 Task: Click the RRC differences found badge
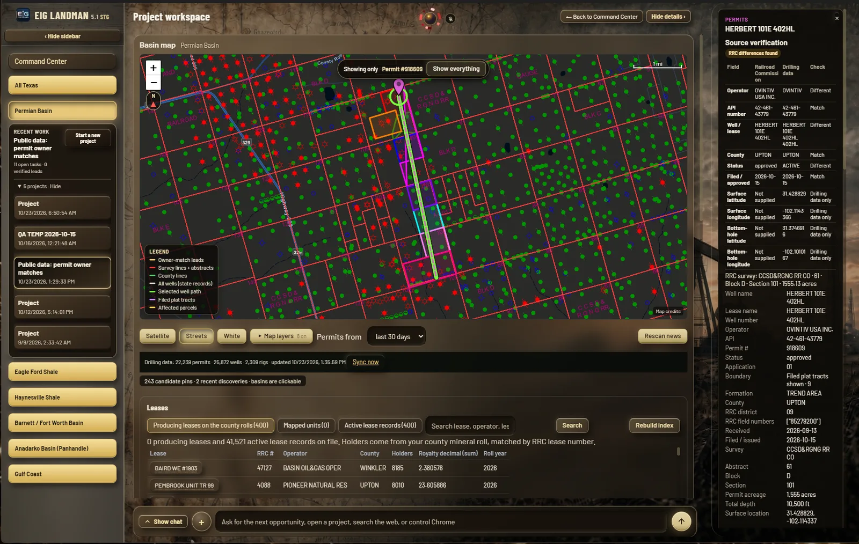click(753, 53)
